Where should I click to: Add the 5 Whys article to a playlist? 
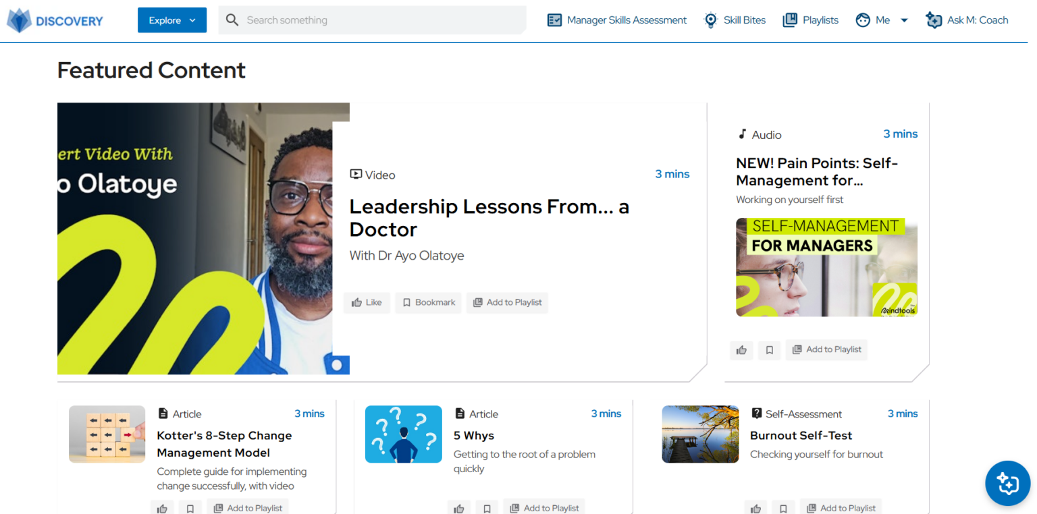544,507
